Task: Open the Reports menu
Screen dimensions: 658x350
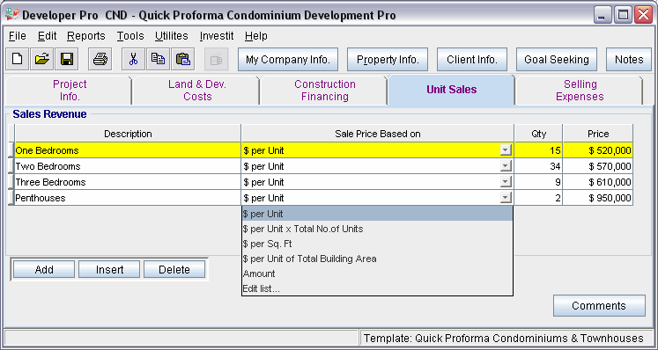Action: tap(86, 36)
